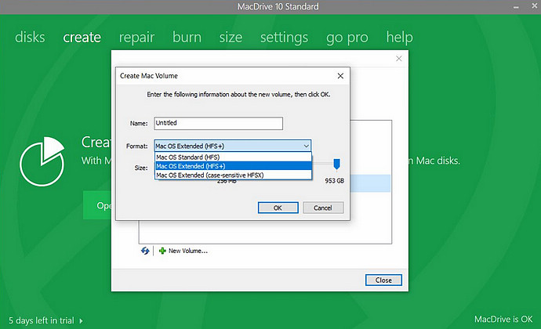Confirm with the OK button
Screen dimensions: 541x329
(x=278, y=208)
